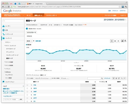
Task: Open the date range 2012/08/04 - 2012/09/03 dropdown
Action: [115, 20]
